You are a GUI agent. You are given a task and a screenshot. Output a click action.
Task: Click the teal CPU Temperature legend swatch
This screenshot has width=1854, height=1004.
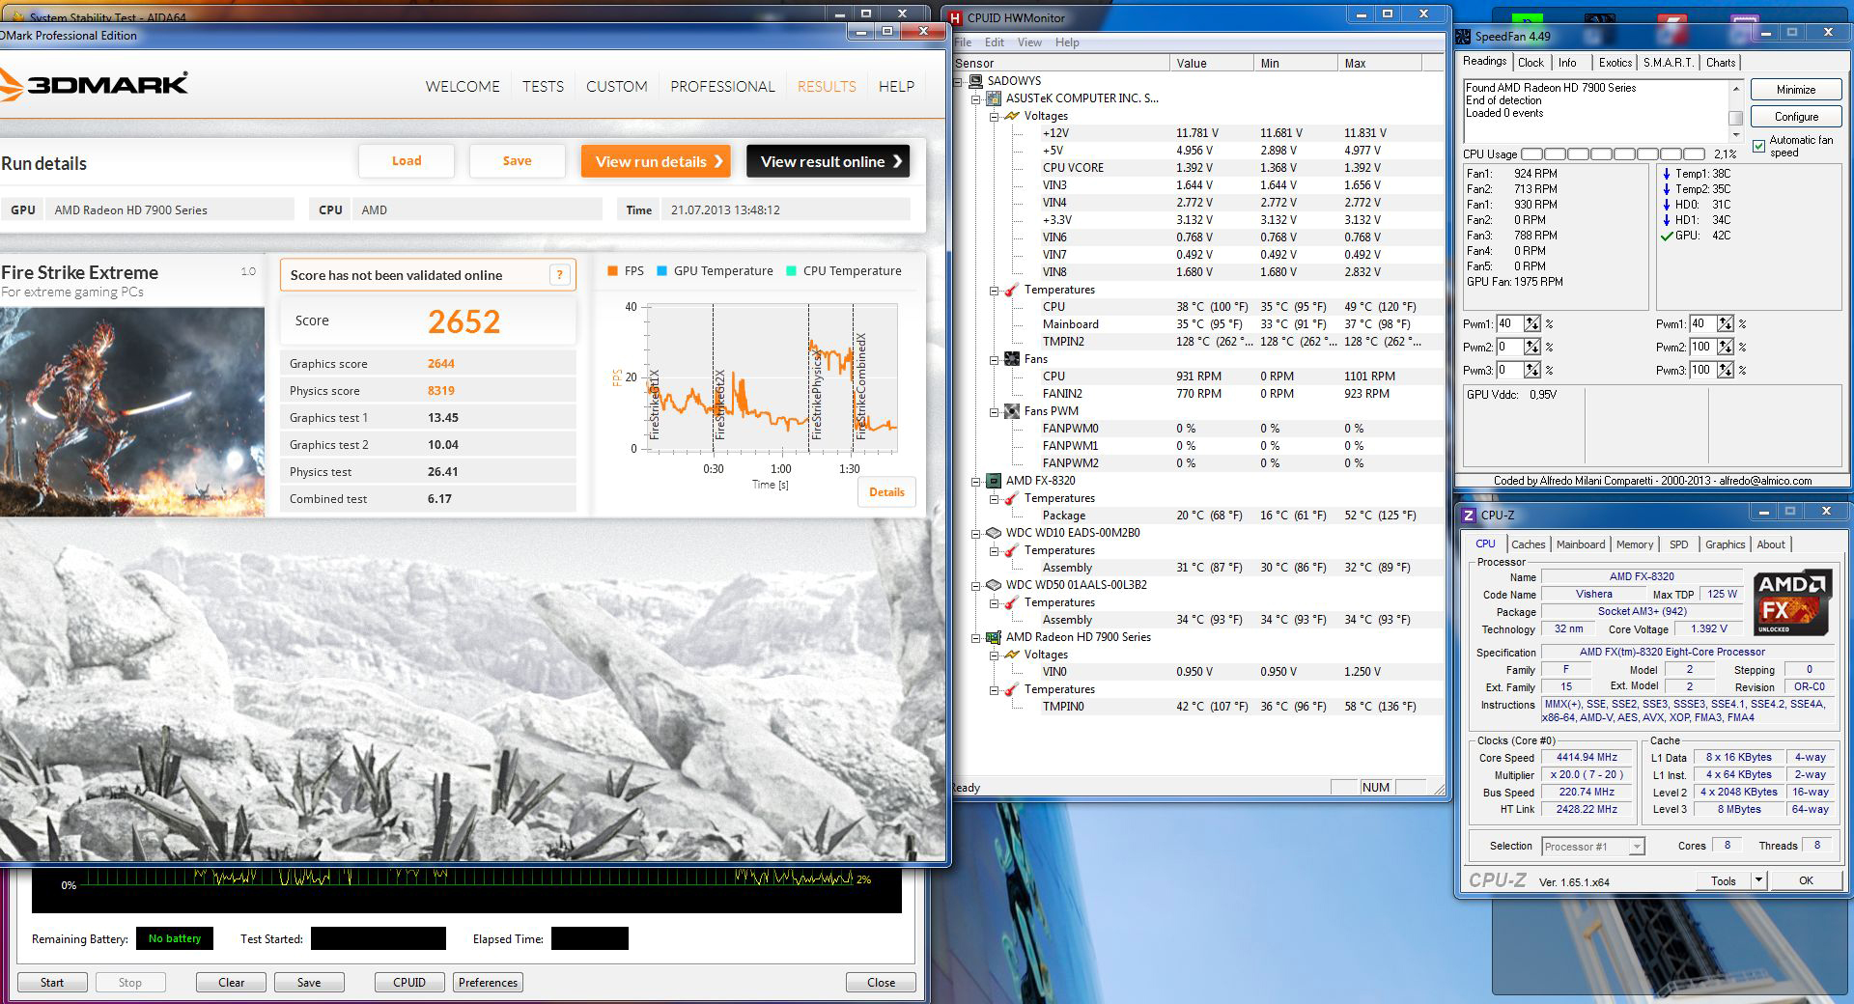[x=792, y=271]
